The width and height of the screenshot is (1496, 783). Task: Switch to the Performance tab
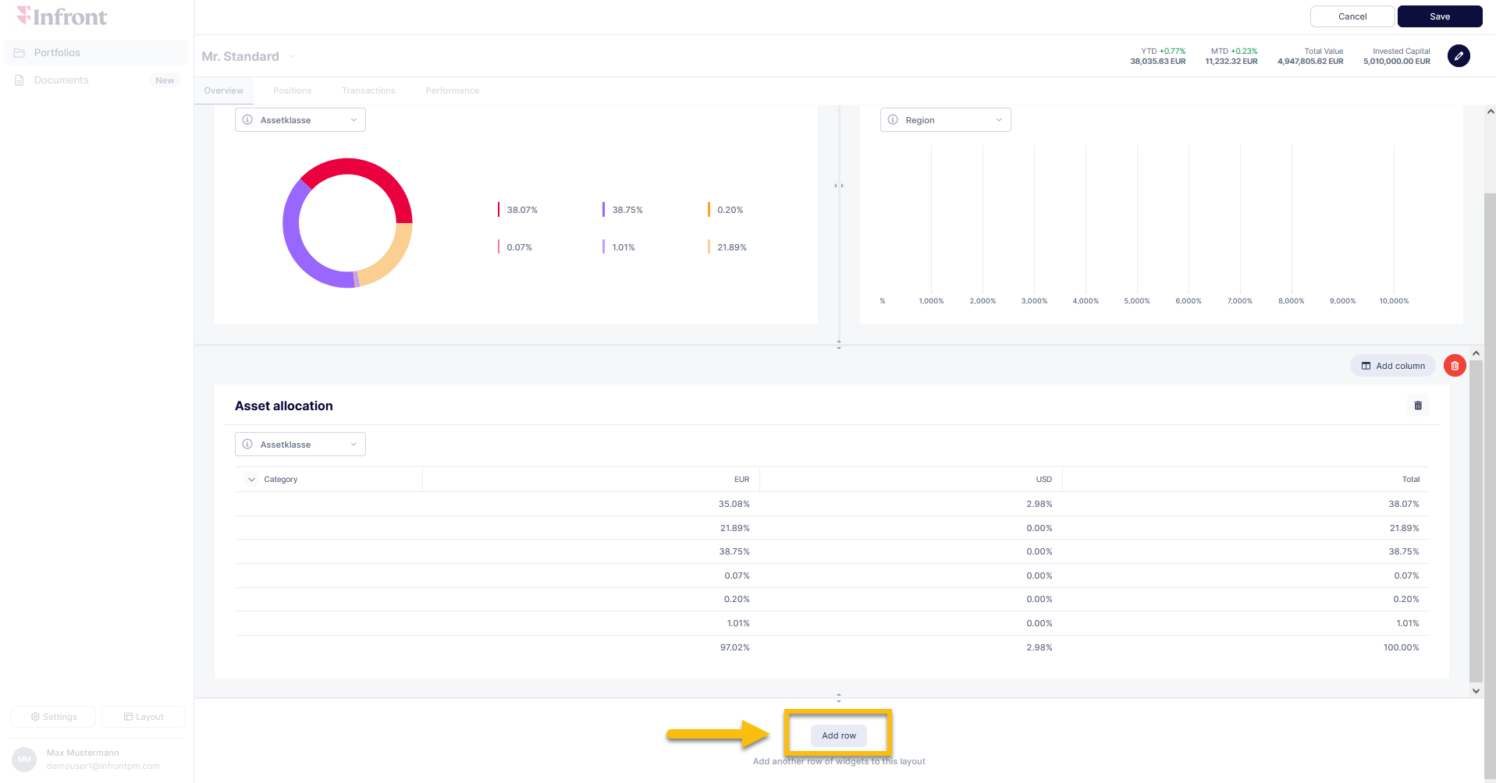pyautogui.click(x=452, y=91)
